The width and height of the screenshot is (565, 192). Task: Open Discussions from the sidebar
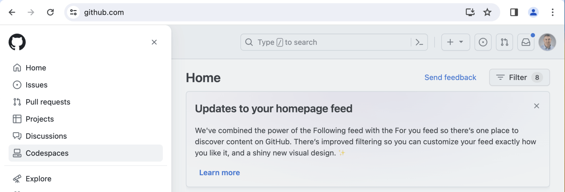(x=46, y=136)
